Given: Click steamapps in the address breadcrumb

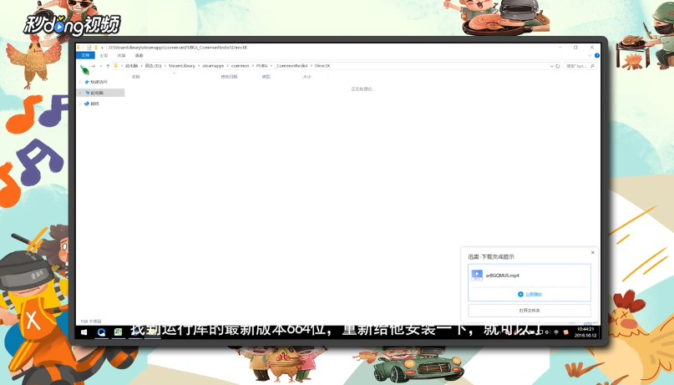Looking at the screenshot, I should (x=213, y=66).
